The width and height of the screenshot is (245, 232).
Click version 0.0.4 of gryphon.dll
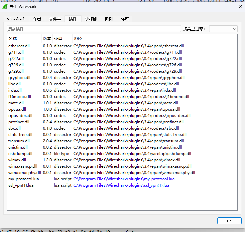pos(47,78)
